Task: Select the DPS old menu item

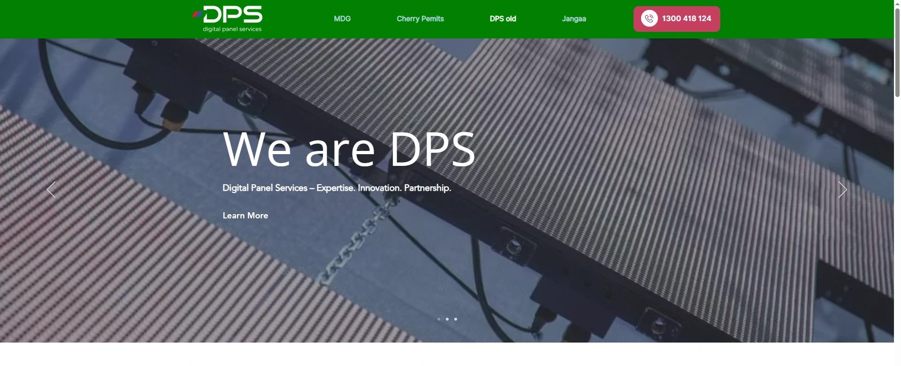Action: coord(503,19)
